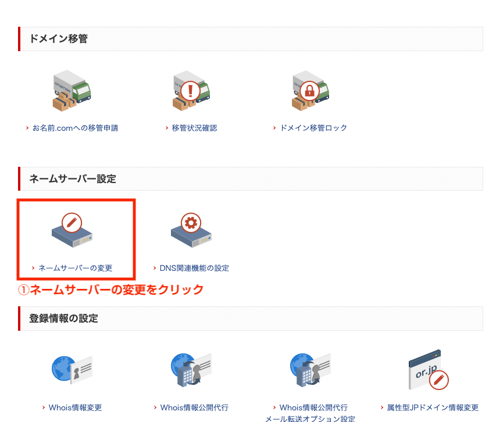The image size is (489, 422).
Task: Open the Whois情報公開代行 link
Action: click(194, 407)
